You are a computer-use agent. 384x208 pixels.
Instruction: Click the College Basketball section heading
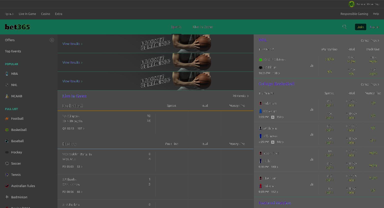[x=276, y=84]
